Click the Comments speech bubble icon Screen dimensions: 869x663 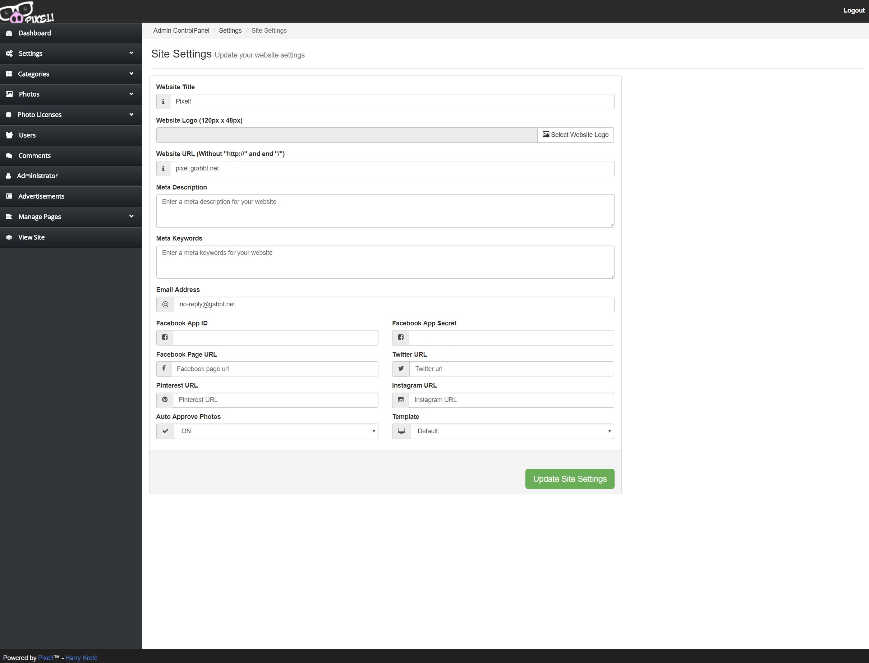[x=9, y=156]
